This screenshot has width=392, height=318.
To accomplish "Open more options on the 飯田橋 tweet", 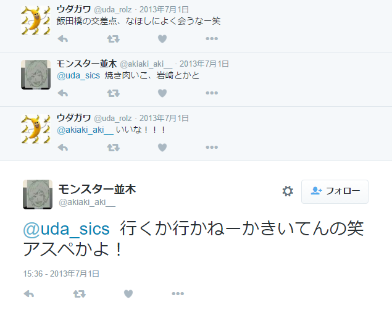I will click(x=212, y=38).
